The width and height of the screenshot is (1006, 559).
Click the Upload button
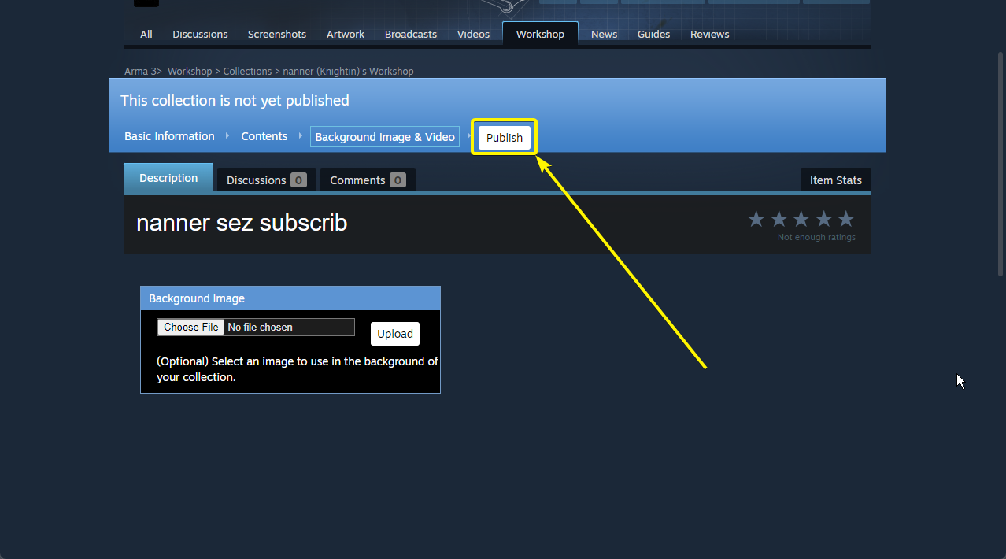point(395,334)
